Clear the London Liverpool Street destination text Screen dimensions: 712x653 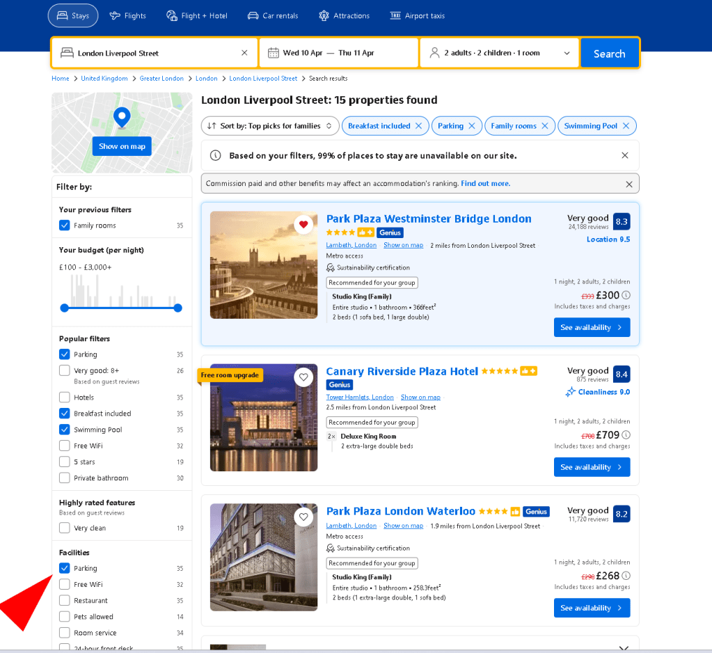tap(244, 53)
